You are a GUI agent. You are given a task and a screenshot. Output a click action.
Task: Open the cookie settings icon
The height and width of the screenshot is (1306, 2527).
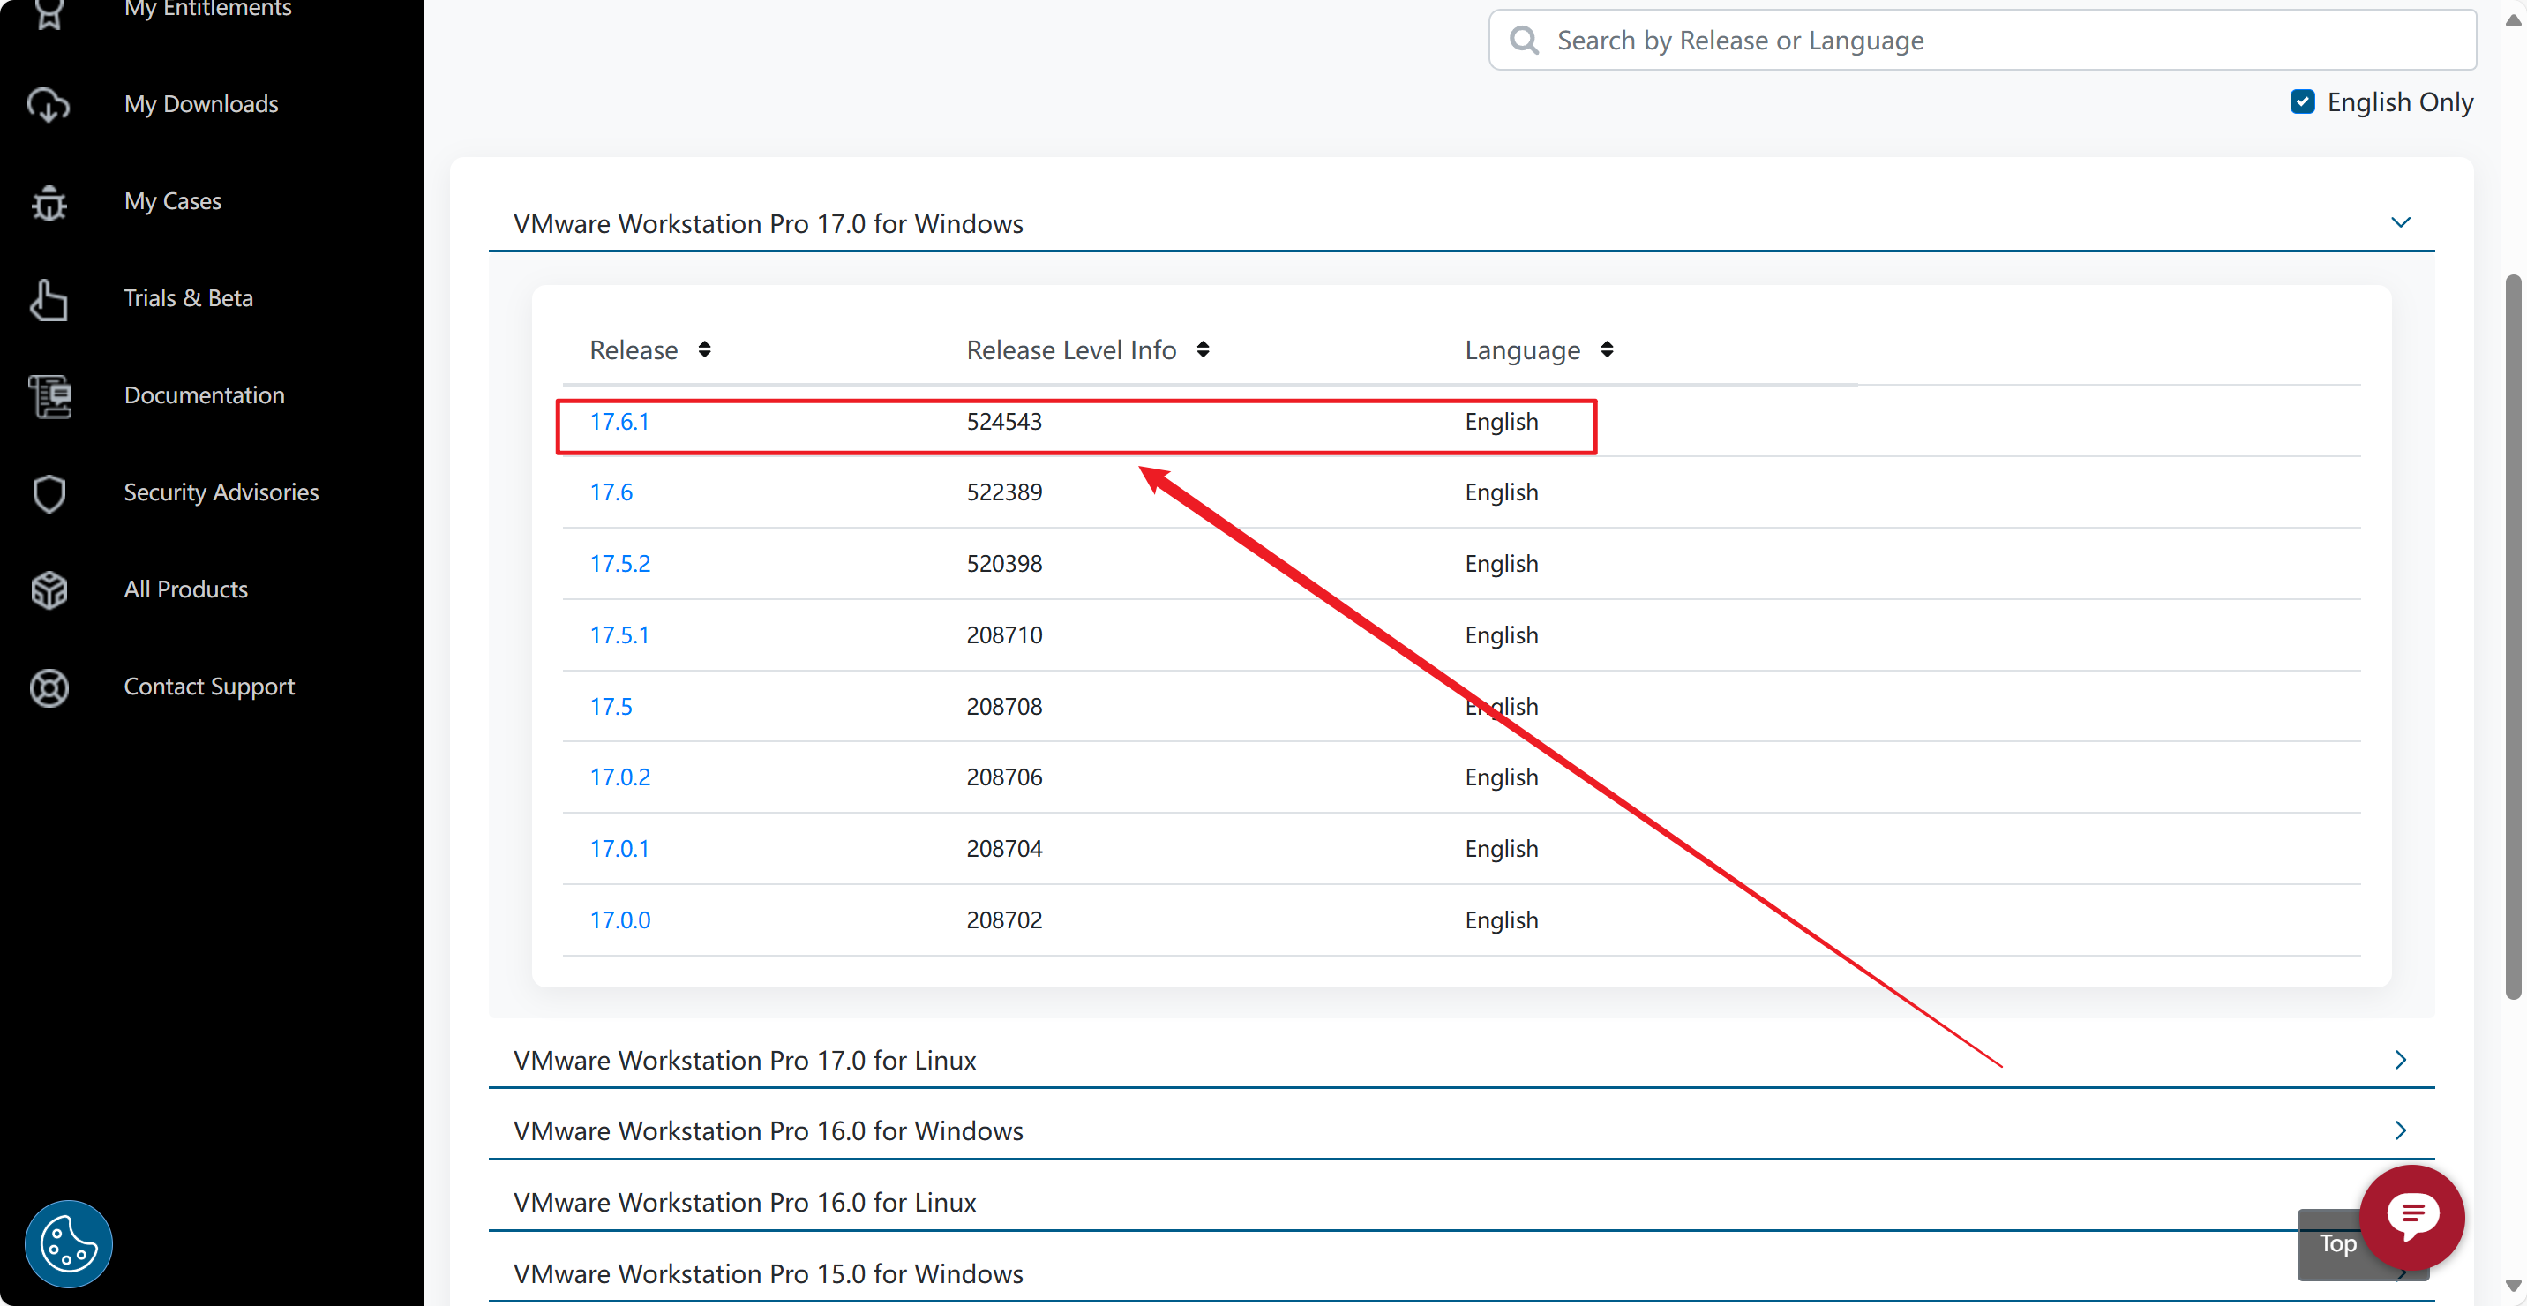coord(68,1243)
